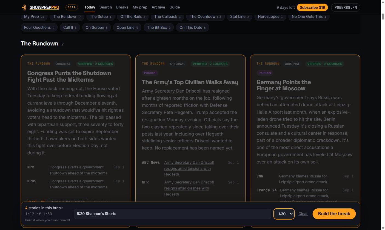Open KPBS link on Congress shutdown story

(x=78, y=184)
